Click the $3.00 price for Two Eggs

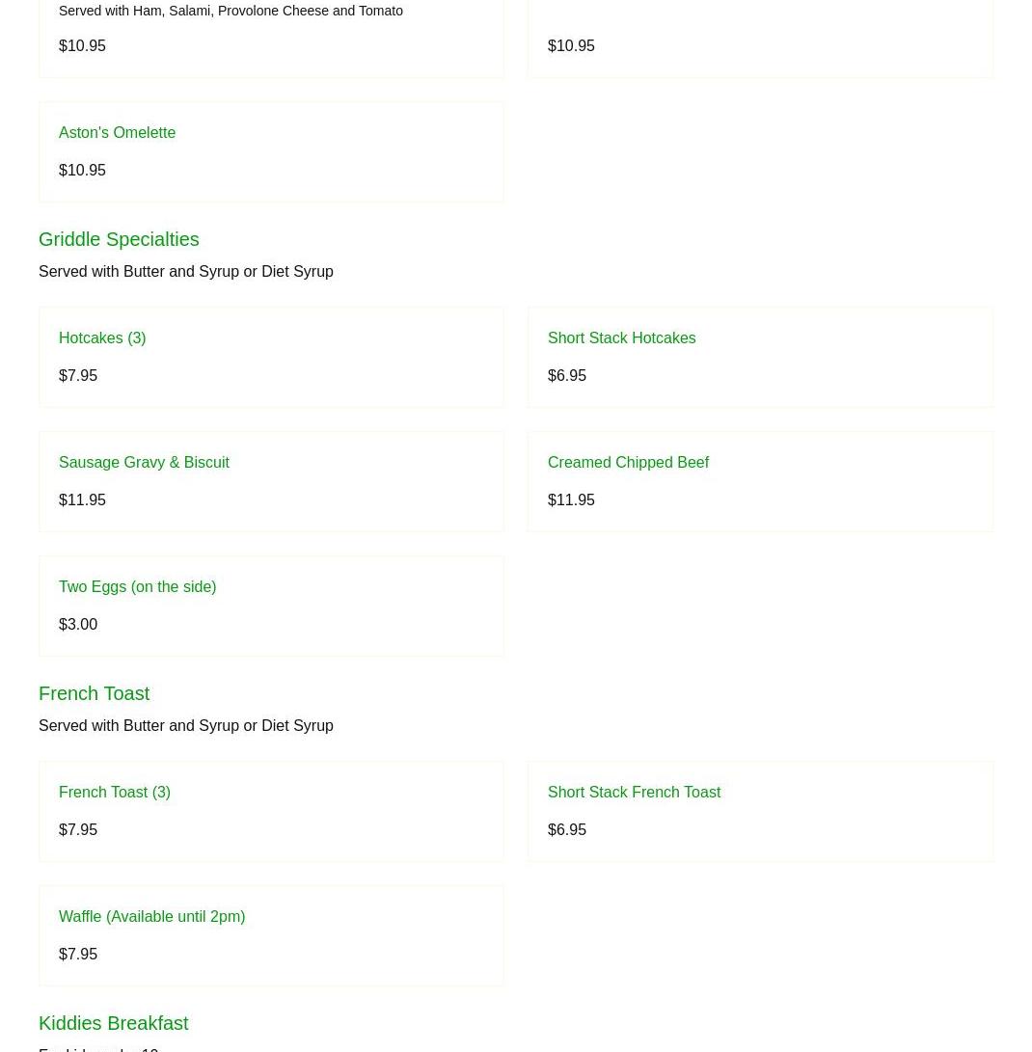pos(78,625)
